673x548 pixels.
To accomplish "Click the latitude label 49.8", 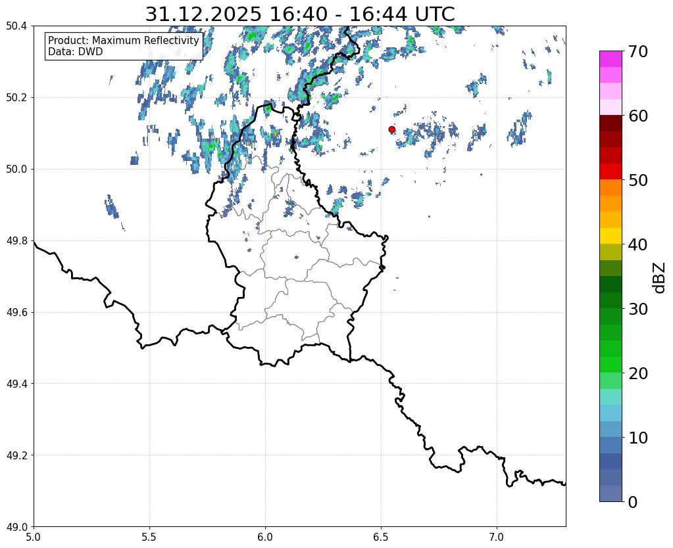I will point(16,241).
